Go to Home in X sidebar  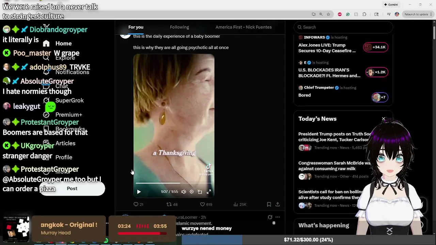click(57, 44)
